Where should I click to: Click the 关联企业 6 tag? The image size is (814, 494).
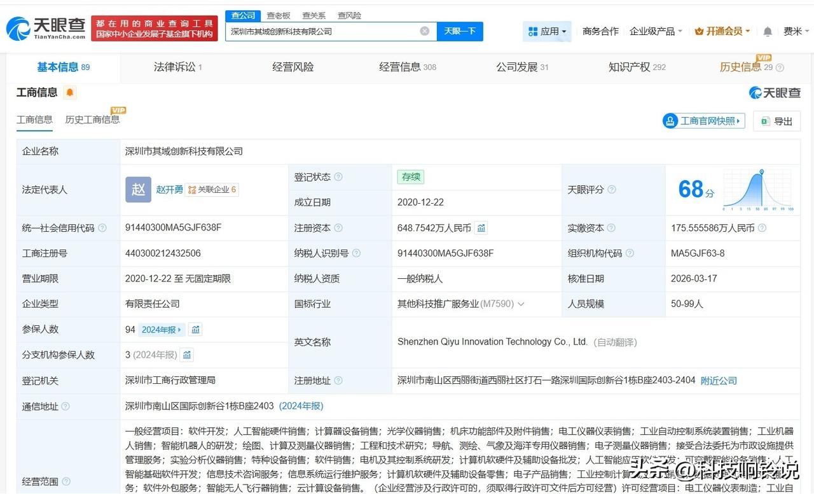pos(212,190)
